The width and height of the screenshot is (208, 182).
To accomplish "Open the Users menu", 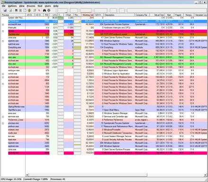I will click(48, 6).
